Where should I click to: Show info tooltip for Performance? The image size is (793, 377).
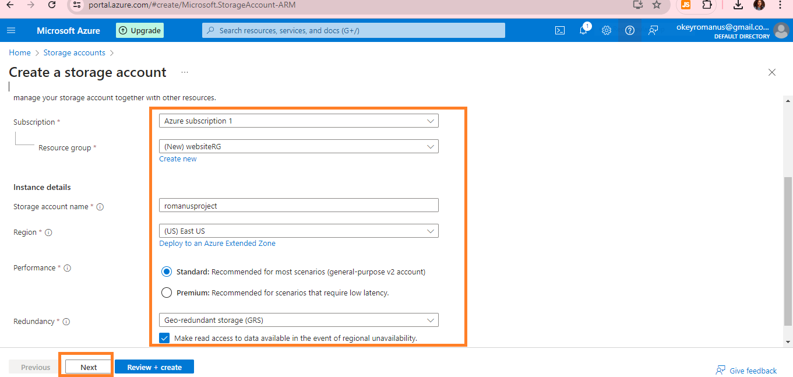[x=68, y=268]
